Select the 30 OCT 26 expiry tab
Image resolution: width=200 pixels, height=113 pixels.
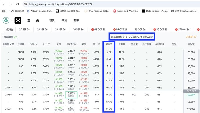click(160, 30)
